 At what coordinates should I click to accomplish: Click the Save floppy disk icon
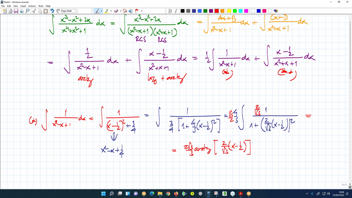16,11
